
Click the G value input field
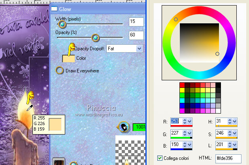(177, 133)
